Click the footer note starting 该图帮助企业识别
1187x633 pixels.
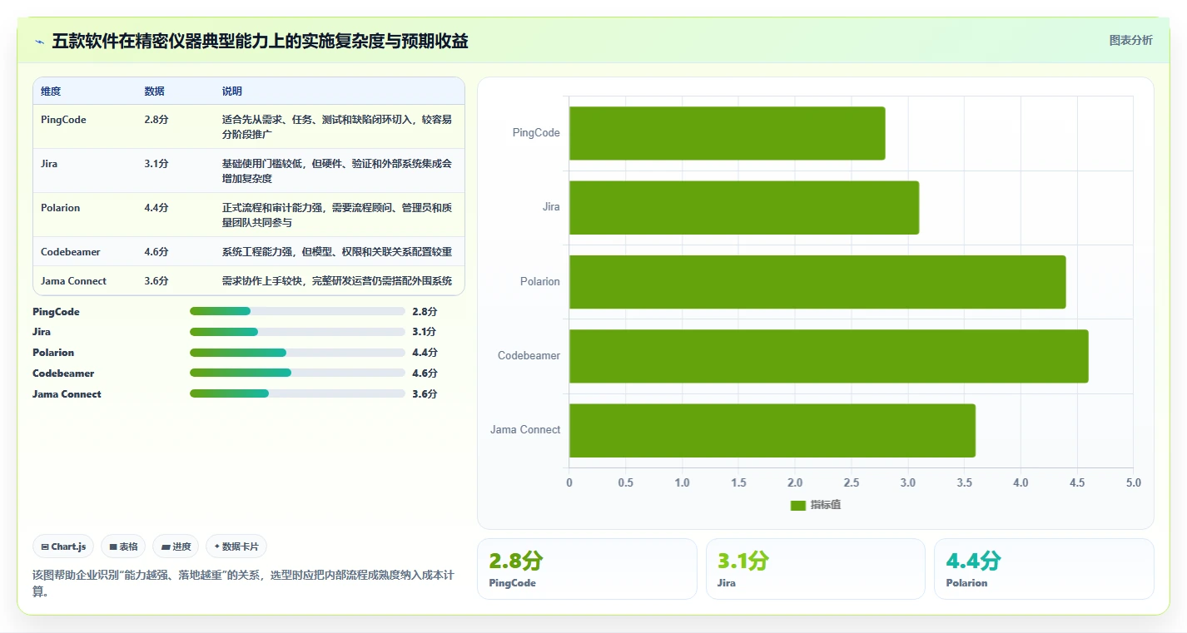pos(243,583)
